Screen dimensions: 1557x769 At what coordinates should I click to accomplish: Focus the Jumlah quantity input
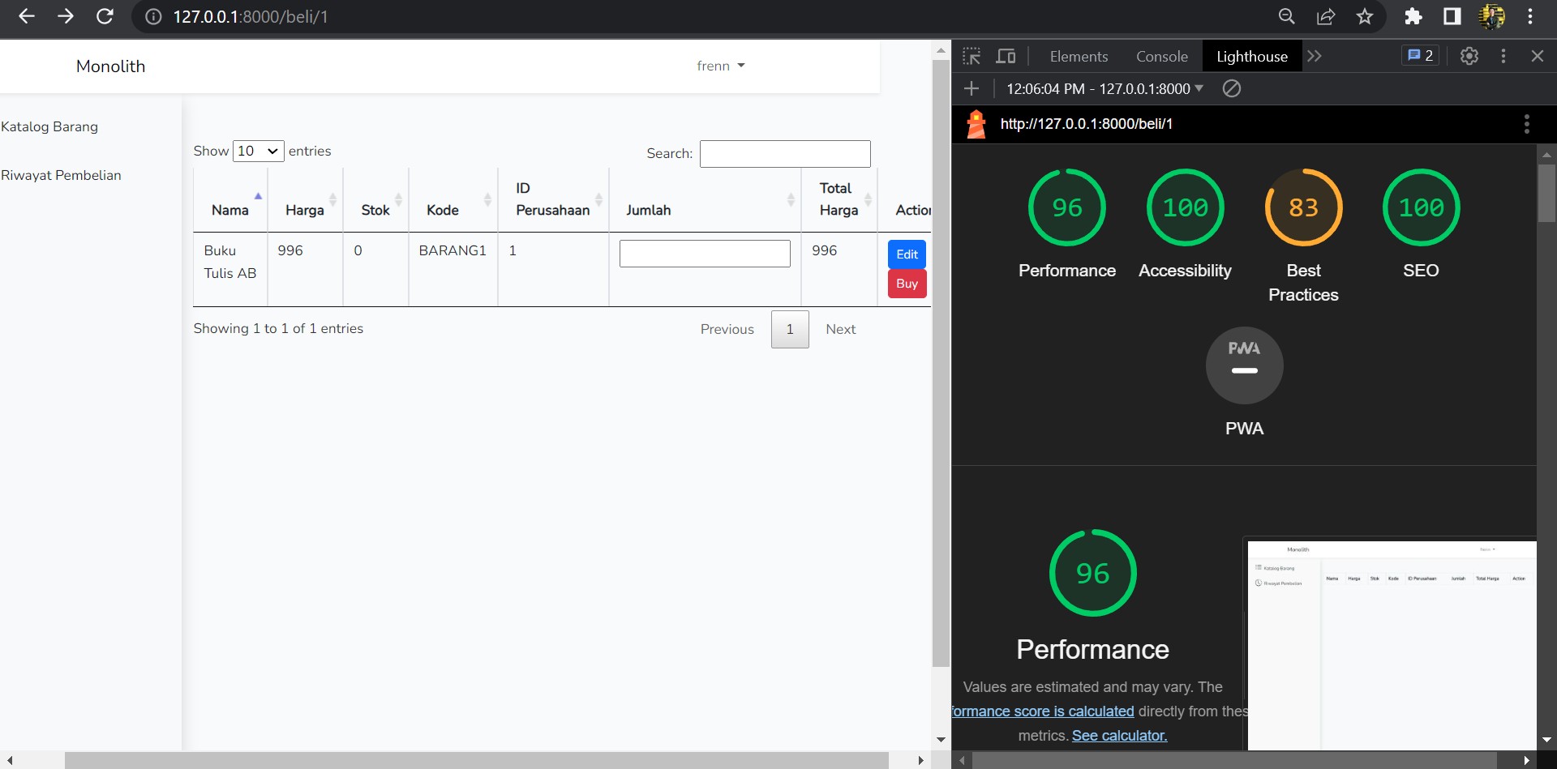tap(705, 254)
